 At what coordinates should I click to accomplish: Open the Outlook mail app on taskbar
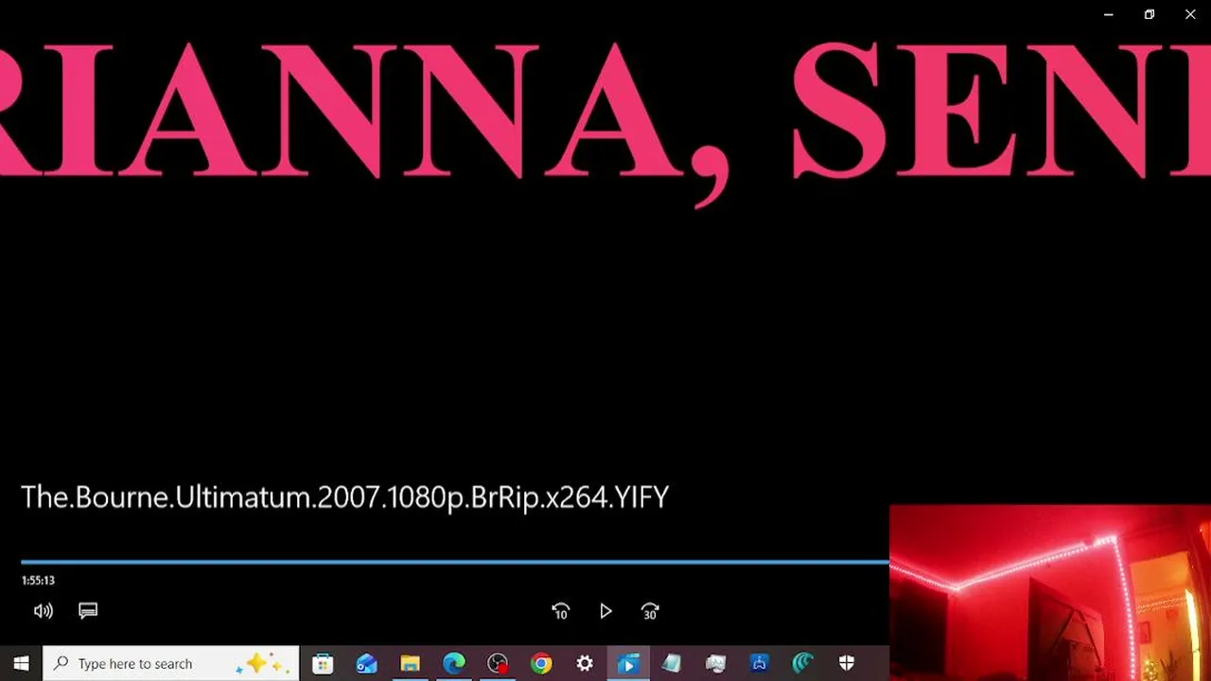click(366, 663)
